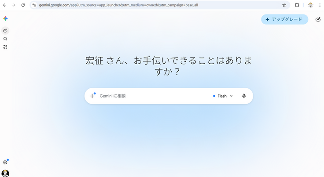Image resolution: width=324 pixels, height=177 pixels.
Task: Open Chrome's three-dot menu
Action: click(x=320, y=5)
